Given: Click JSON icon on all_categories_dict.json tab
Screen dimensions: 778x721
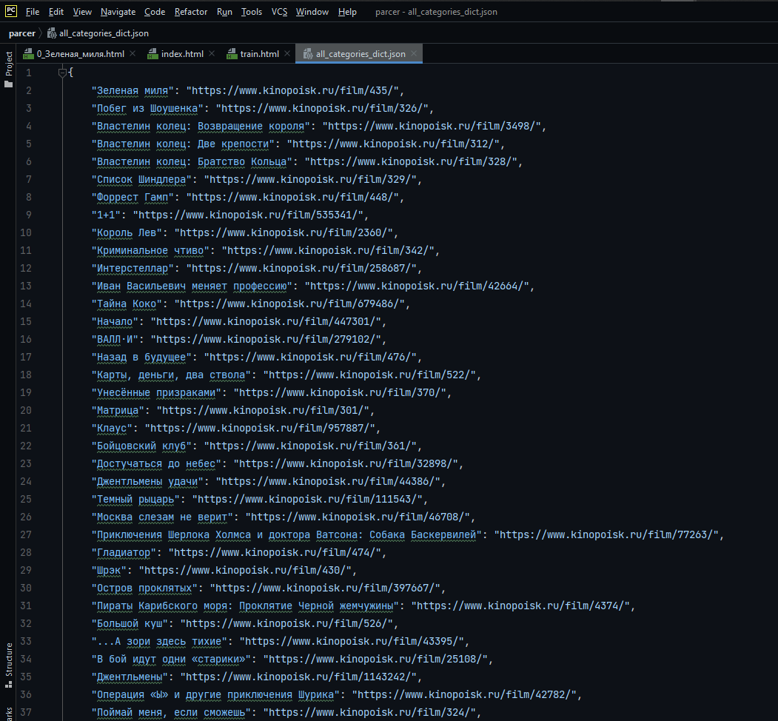Looking at the screenshot, I should [308, 53].
